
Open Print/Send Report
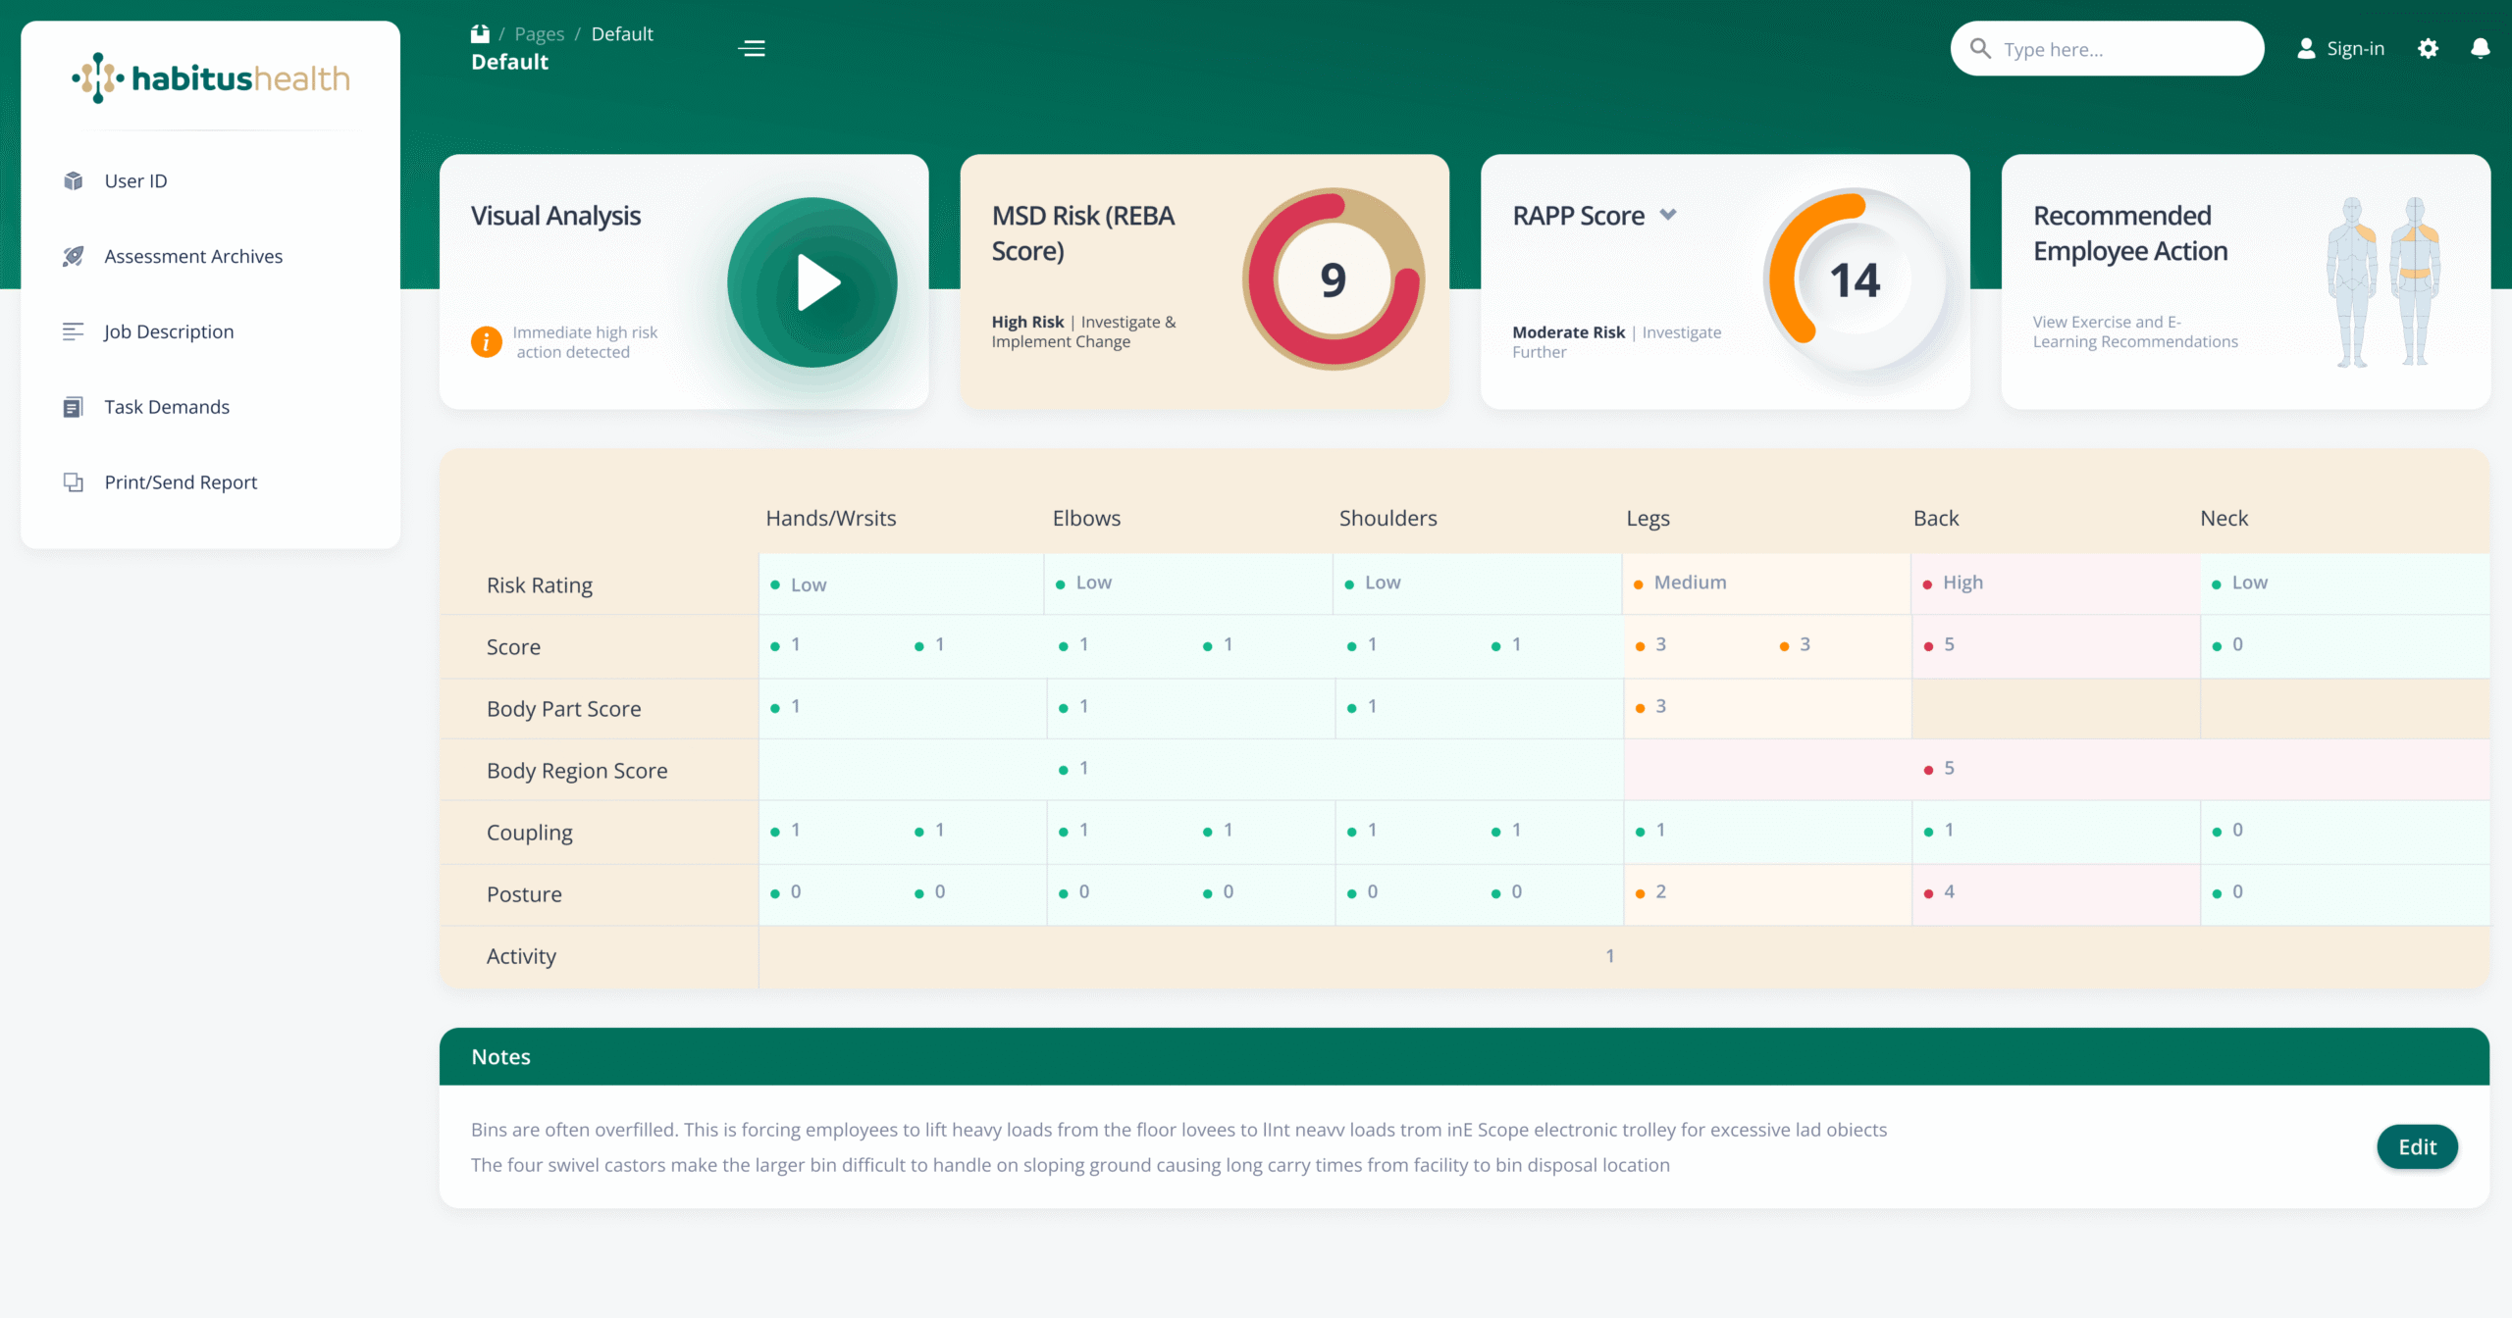(x=180, y=482)
